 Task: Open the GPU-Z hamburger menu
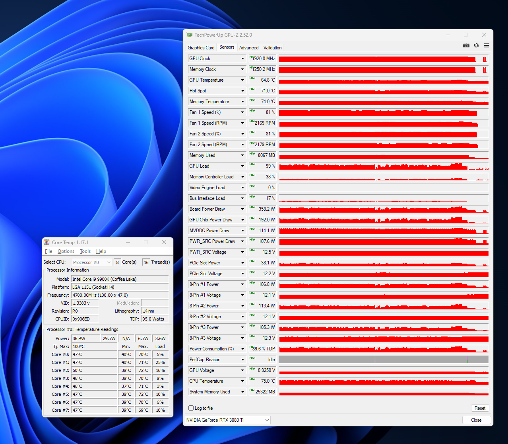487,46
